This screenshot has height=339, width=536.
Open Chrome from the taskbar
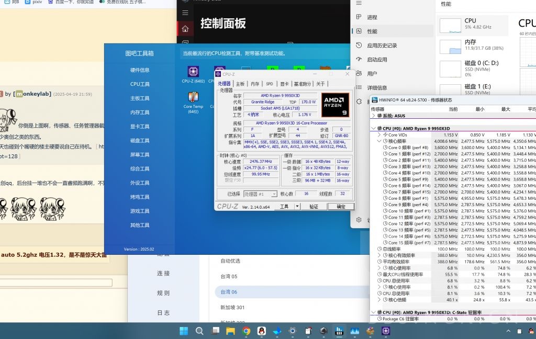point(246,331)
